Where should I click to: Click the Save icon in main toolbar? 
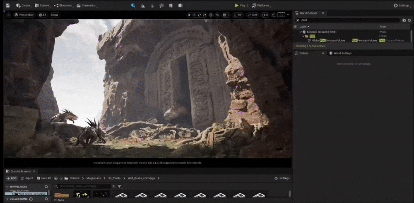[x=7, y=6]
